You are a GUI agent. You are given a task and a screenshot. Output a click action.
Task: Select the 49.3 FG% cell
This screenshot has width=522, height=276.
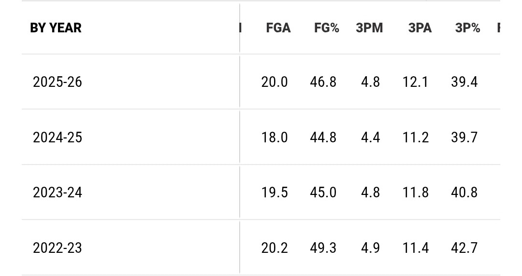(x=323, y=248)
